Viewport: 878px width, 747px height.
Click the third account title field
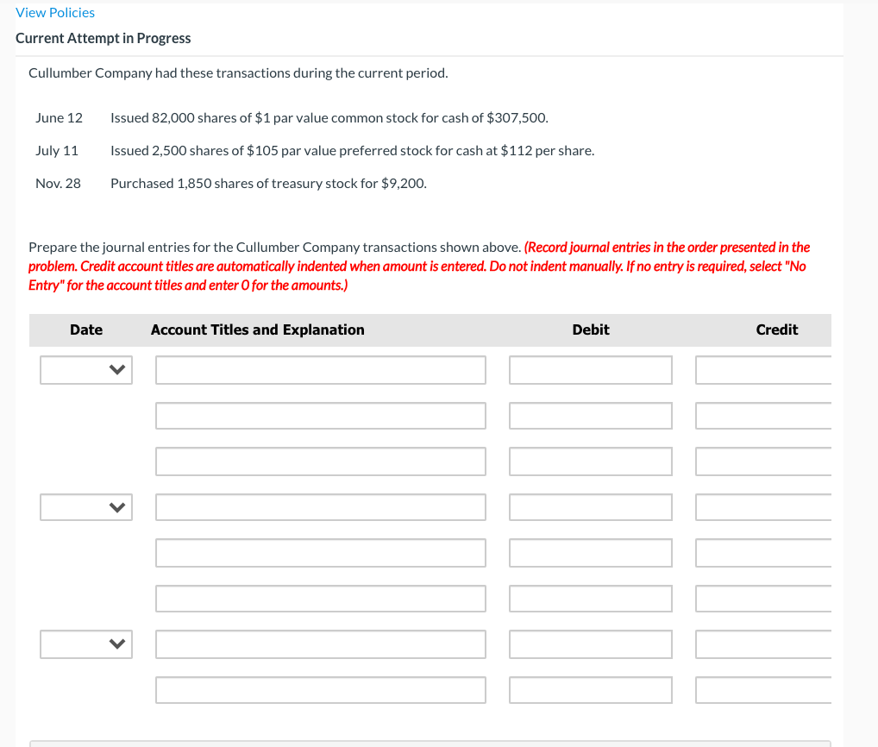320,461
